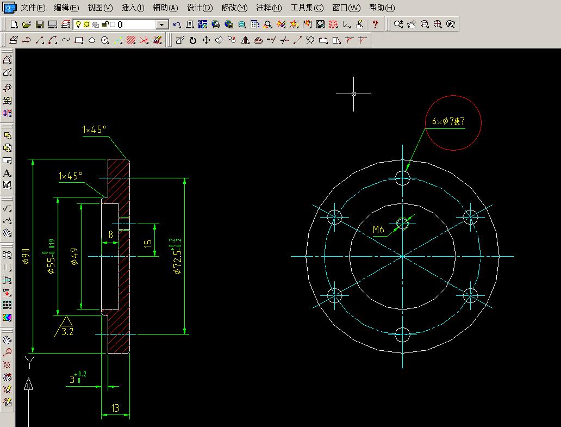Screen dimensions: 561x427
Task: Select the Rectangle drawing tool
Action: [79, 40]
